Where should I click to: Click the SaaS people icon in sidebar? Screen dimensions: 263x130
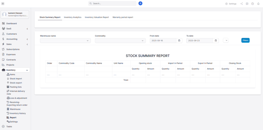[3, 29]
